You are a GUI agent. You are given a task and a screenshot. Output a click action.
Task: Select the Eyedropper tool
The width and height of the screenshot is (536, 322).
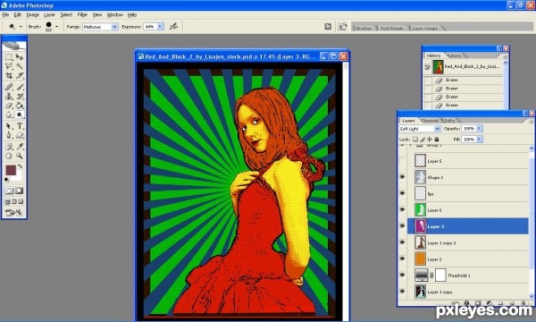tap(20, 147)
